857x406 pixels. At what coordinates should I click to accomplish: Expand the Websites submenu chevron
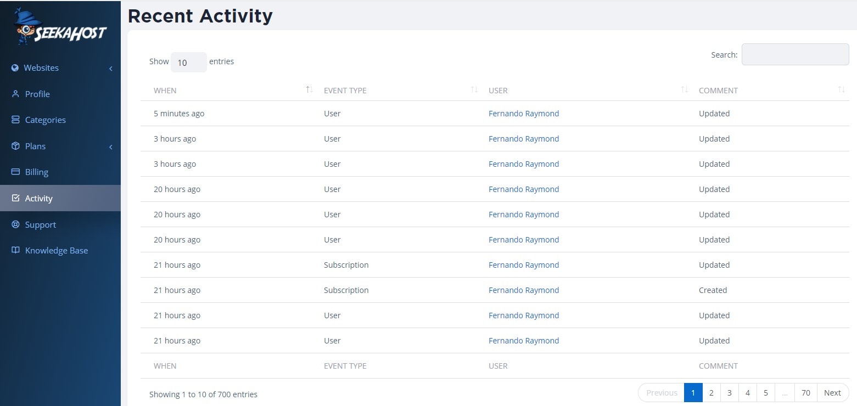coord(111,69)
